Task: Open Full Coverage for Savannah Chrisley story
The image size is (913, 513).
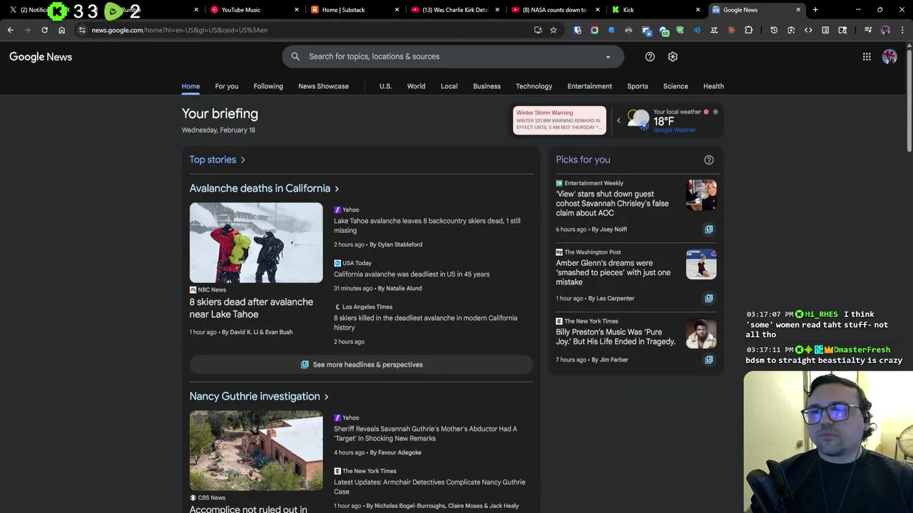Action: (708, 229)
